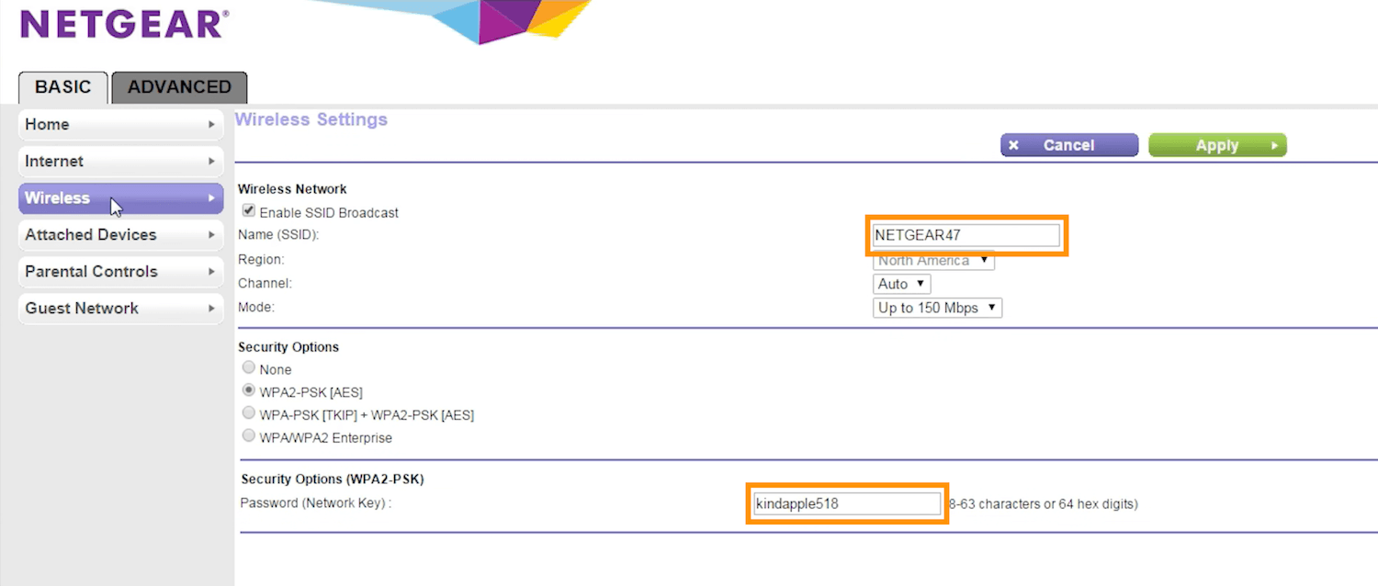Select WPA-PSK [TKIP] + WPA2-PSK [AES] option
This screenshot has height=586, width=1378.
click(248, 413)
